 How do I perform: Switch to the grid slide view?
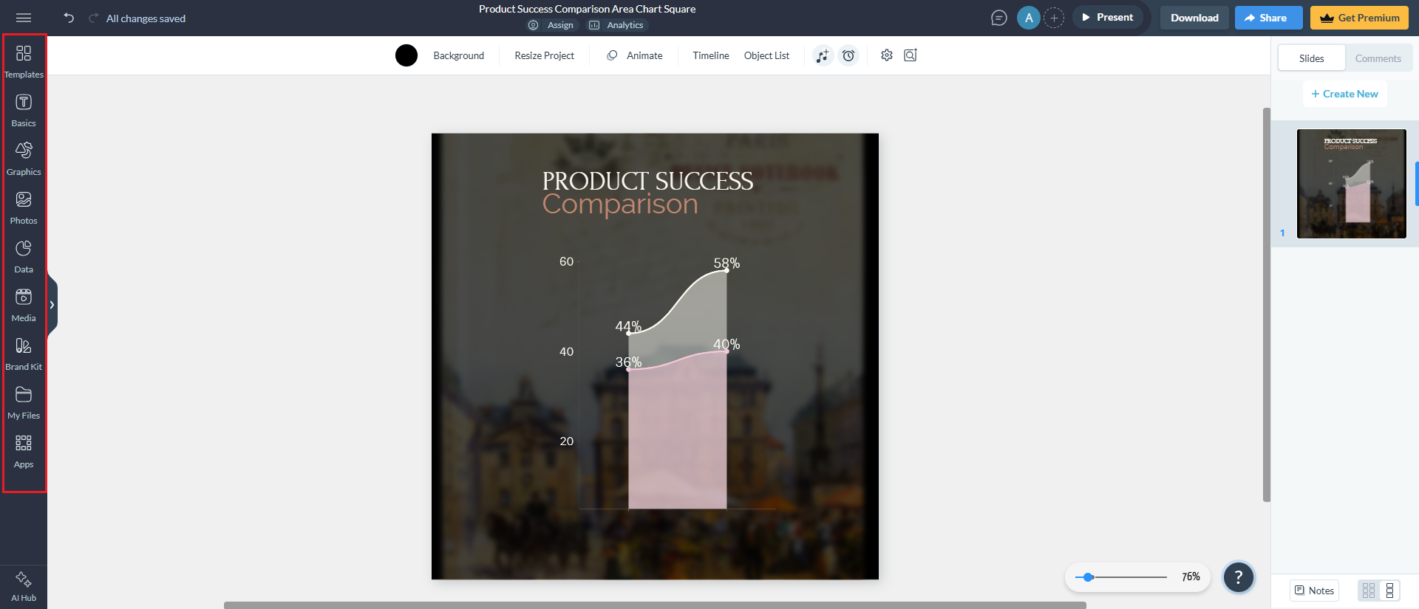[1369, 591]
